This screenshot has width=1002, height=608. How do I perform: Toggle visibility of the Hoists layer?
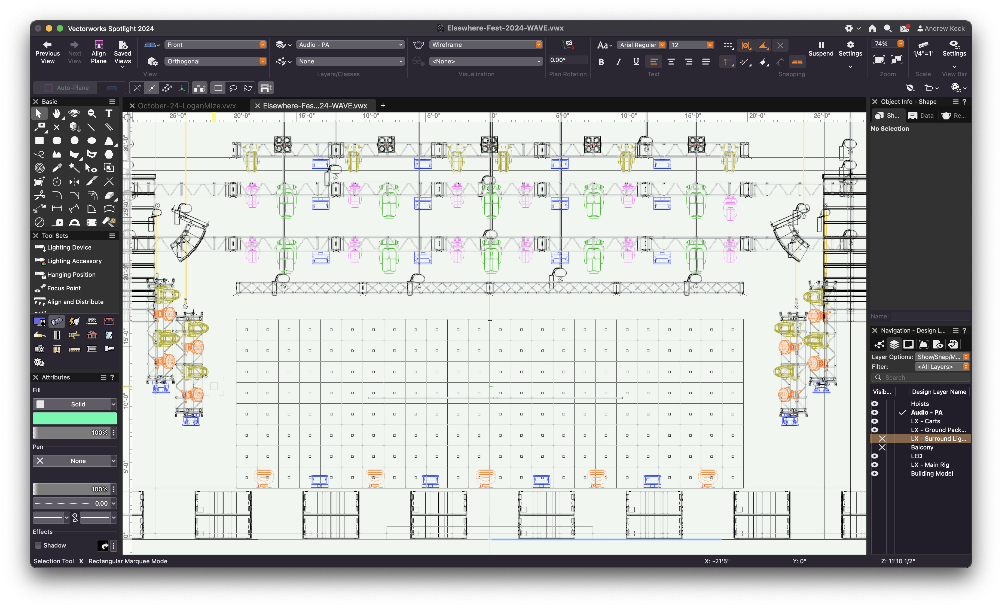click(875, 403)
